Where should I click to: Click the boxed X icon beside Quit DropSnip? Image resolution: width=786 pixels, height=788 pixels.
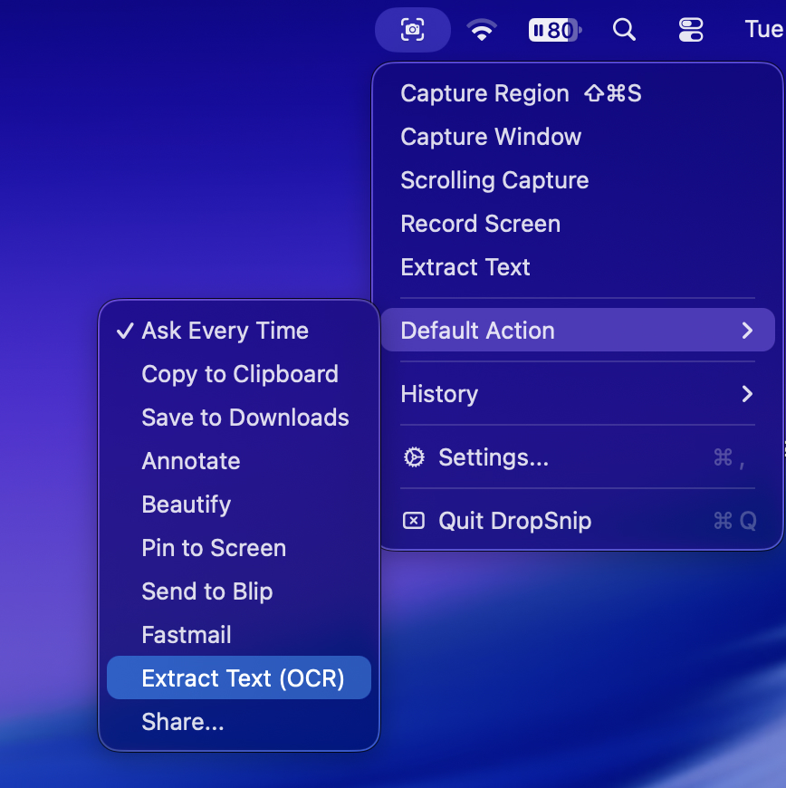pyautogui.click(x=413, y=521)
